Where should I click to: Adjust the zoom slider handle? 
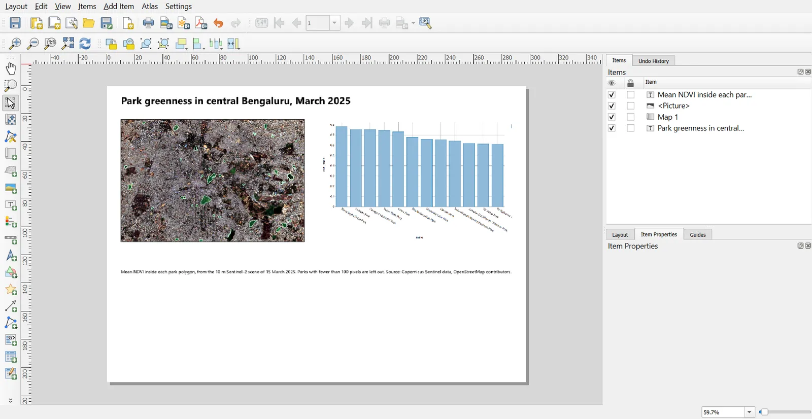[x=764, y=412]
